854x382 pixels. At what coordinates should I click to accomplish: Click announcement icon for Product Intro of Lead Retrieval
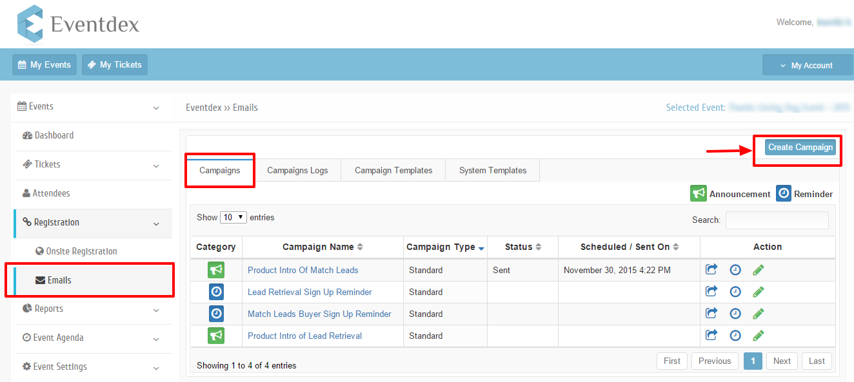(216, 336)
